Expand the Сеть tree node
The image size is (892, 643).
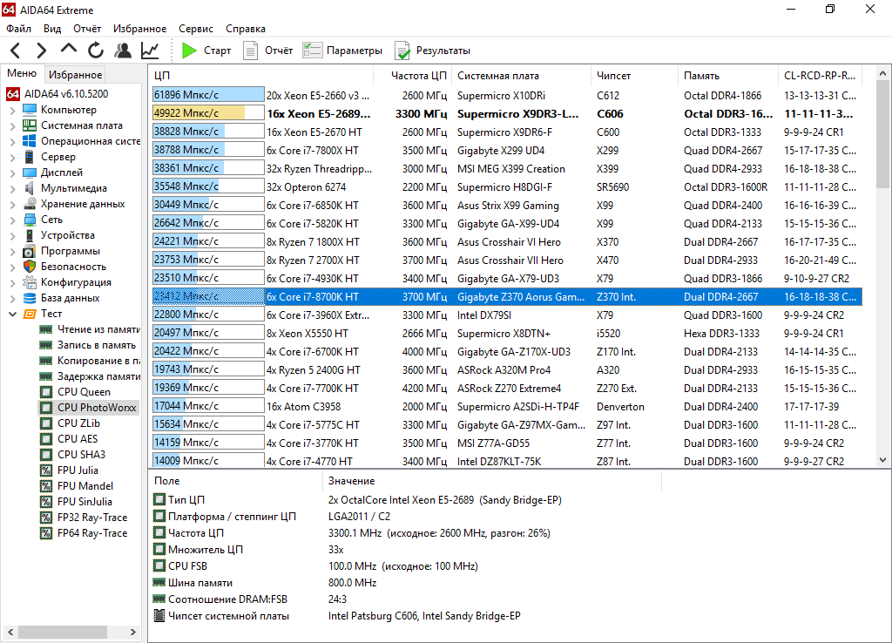coord(12,220)
